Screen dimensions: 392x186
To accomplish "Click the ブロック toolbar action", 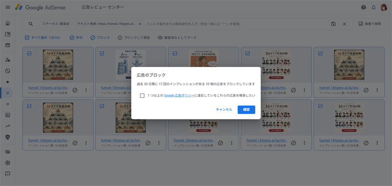I will tap(100, 38).
